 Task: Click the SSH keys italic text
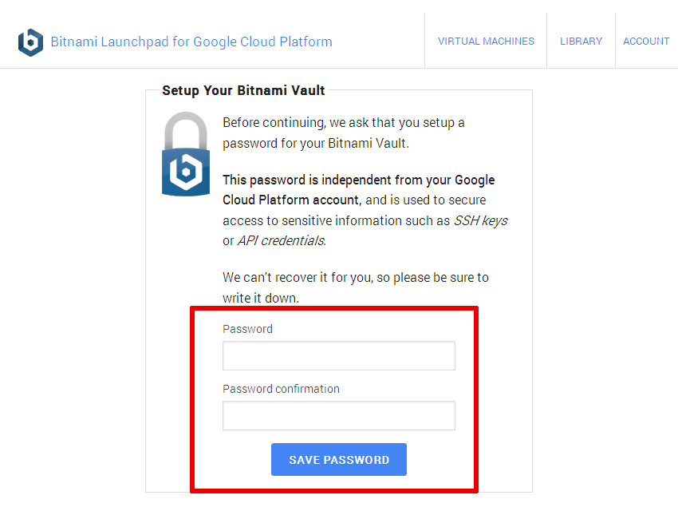480,221
